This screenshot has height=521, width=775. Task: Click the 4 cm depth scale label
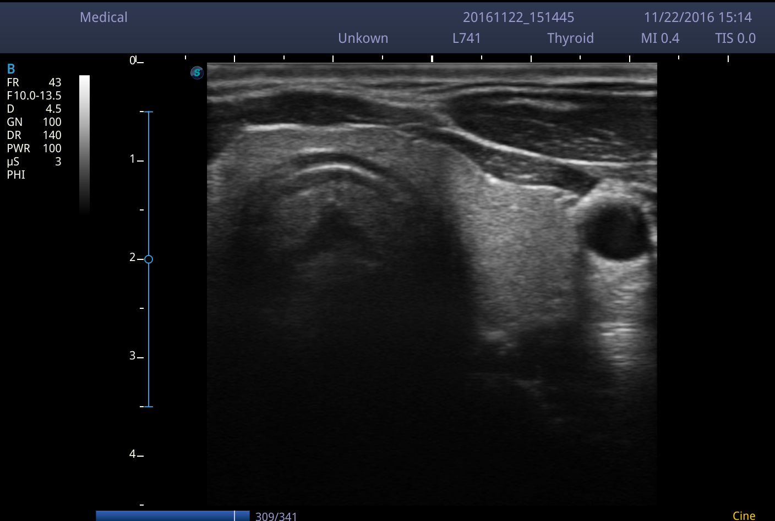tap(133, 454)
